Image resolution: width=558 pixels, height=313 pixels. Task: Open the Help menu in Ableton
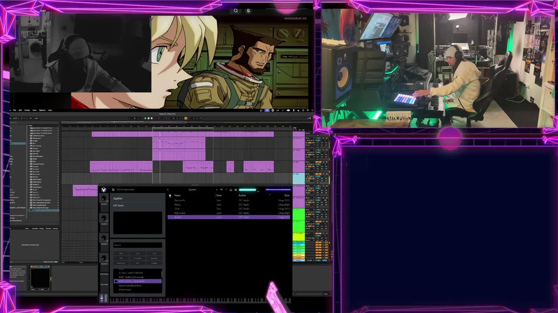click(50, 110)
